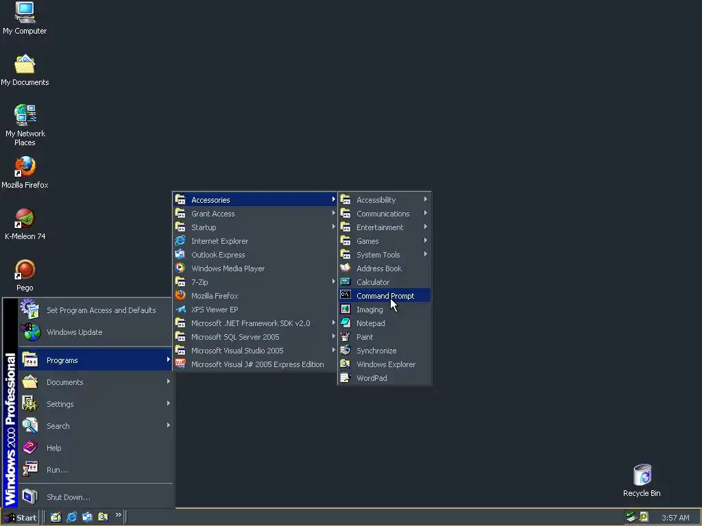Launch Outlook Express from quick launch bar
702x526 pixels.
click(87, 517)
